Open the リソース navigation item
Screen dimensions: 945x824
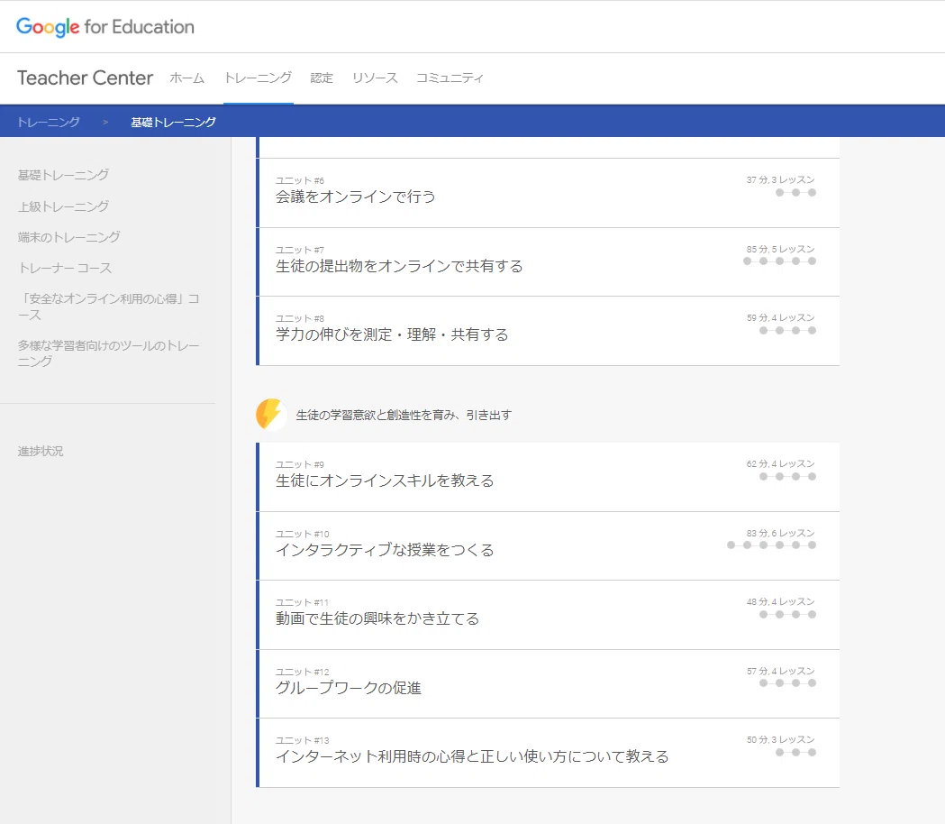point(375,78)
